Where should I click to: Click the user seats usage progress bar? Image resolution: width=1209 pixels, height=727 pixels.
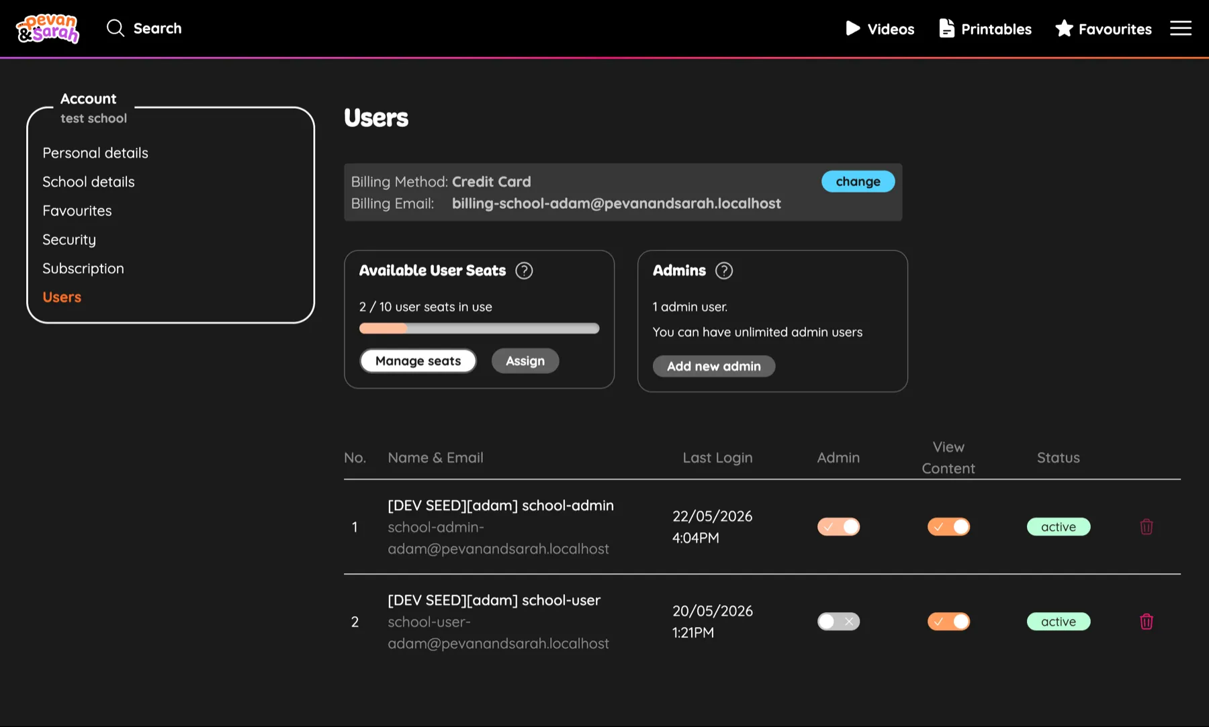point(479,328)
